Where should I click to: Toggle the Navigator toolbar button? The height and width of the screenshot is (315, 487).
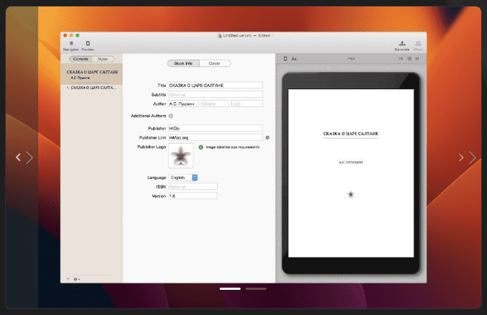click(71, 45)
